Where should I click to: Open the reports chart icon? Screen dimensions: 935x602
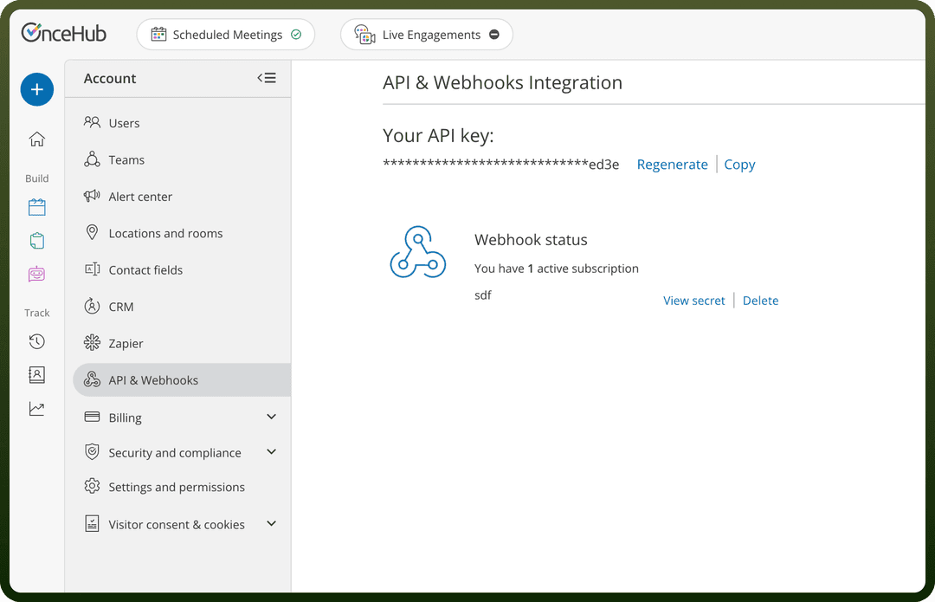[37, 409]
